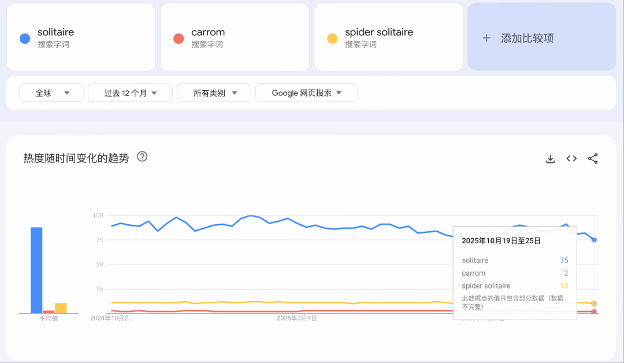
Task: Click the partial data note 此数据点的值只包含部分数据
Action: (x=512, y=302)
